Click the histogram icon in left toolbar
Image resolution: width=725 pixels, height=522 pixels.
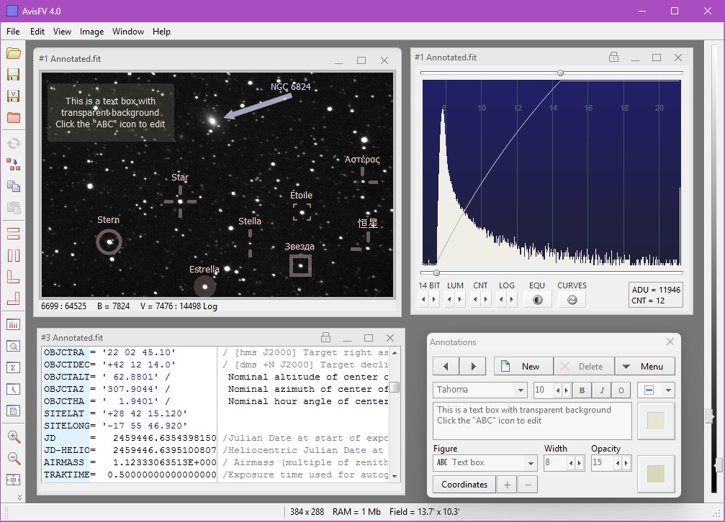click(13, 324)
